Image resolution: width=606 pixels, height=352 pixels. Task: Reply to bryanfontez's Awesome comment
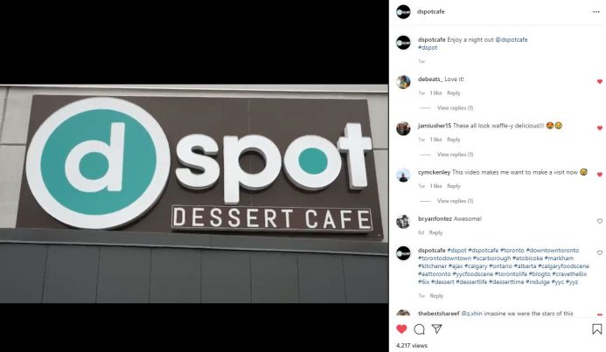435,232
